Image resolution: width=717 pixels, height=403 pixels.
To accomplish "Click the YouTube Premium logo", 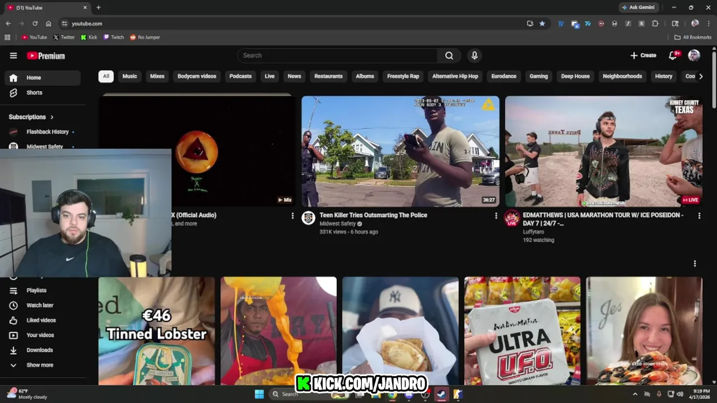I will click(x=46, y=55).
